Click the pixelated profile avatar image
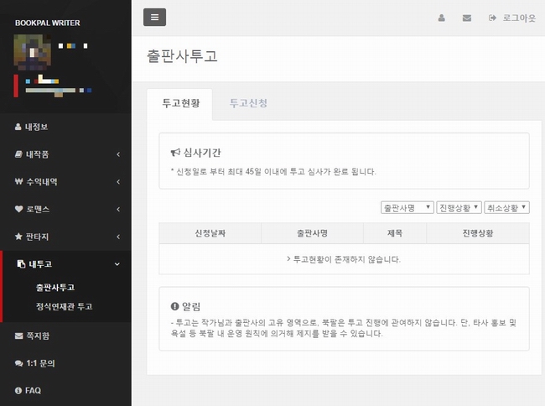Screen dimensions: 545x406 click(x=33, y=50)
